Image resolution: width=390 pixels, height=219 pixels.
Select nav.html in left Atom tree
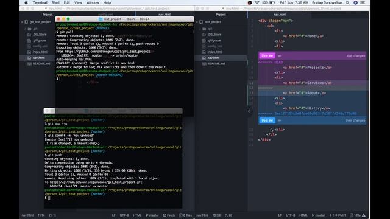click(x=38, y=58)
